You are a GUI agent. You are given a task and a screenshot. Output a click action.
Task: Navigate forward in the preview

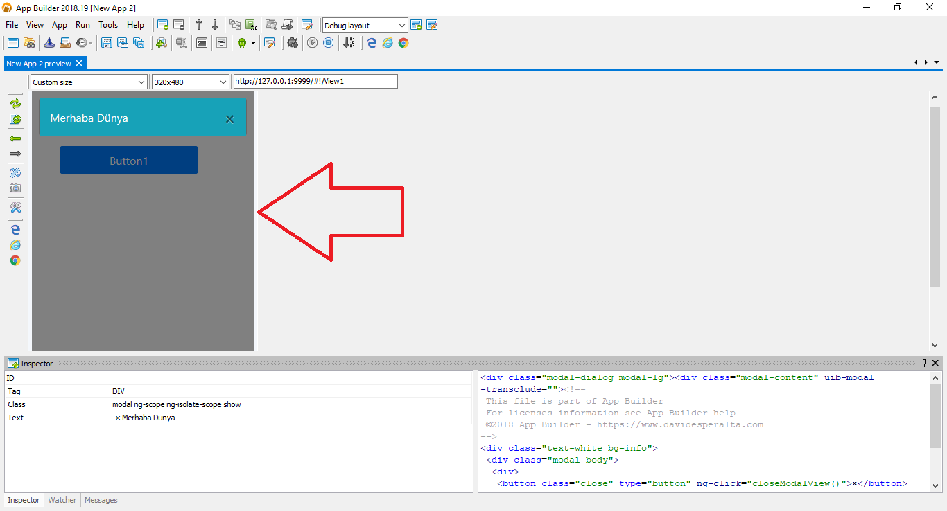click(15, 154)
